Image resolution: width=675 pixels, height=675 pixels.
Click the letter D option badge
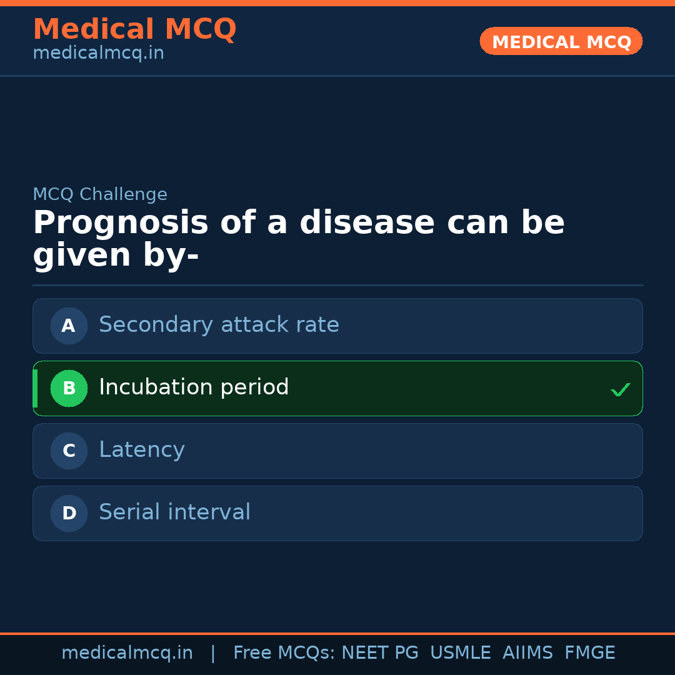(x=69, y=513)
